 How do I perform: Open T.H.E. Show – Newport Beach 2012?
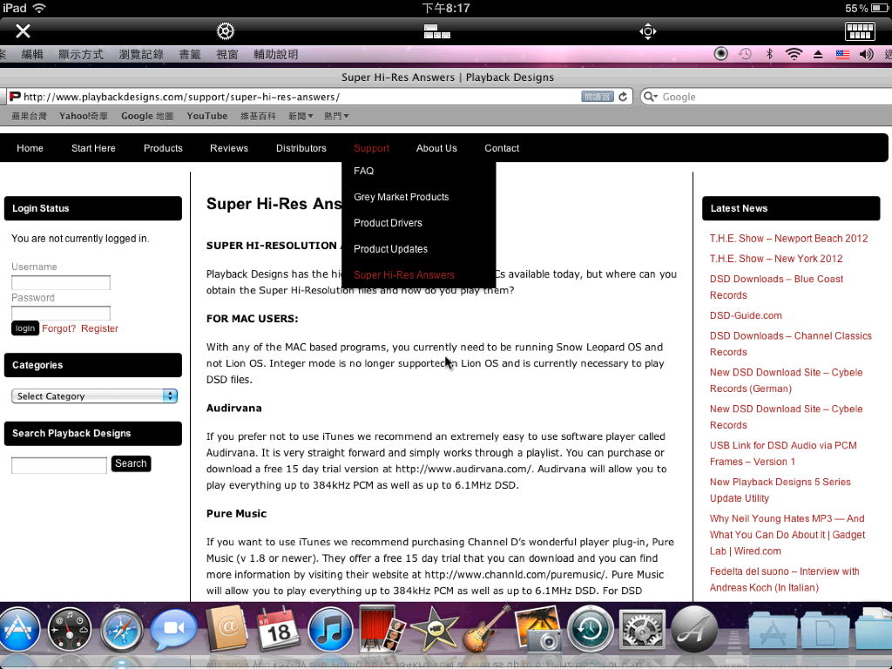(x=788, y=239)
